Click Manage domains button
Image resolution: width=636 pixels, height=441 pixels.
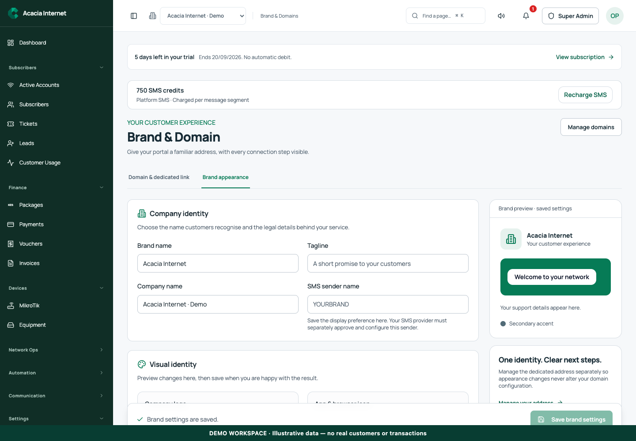[591, 127]
